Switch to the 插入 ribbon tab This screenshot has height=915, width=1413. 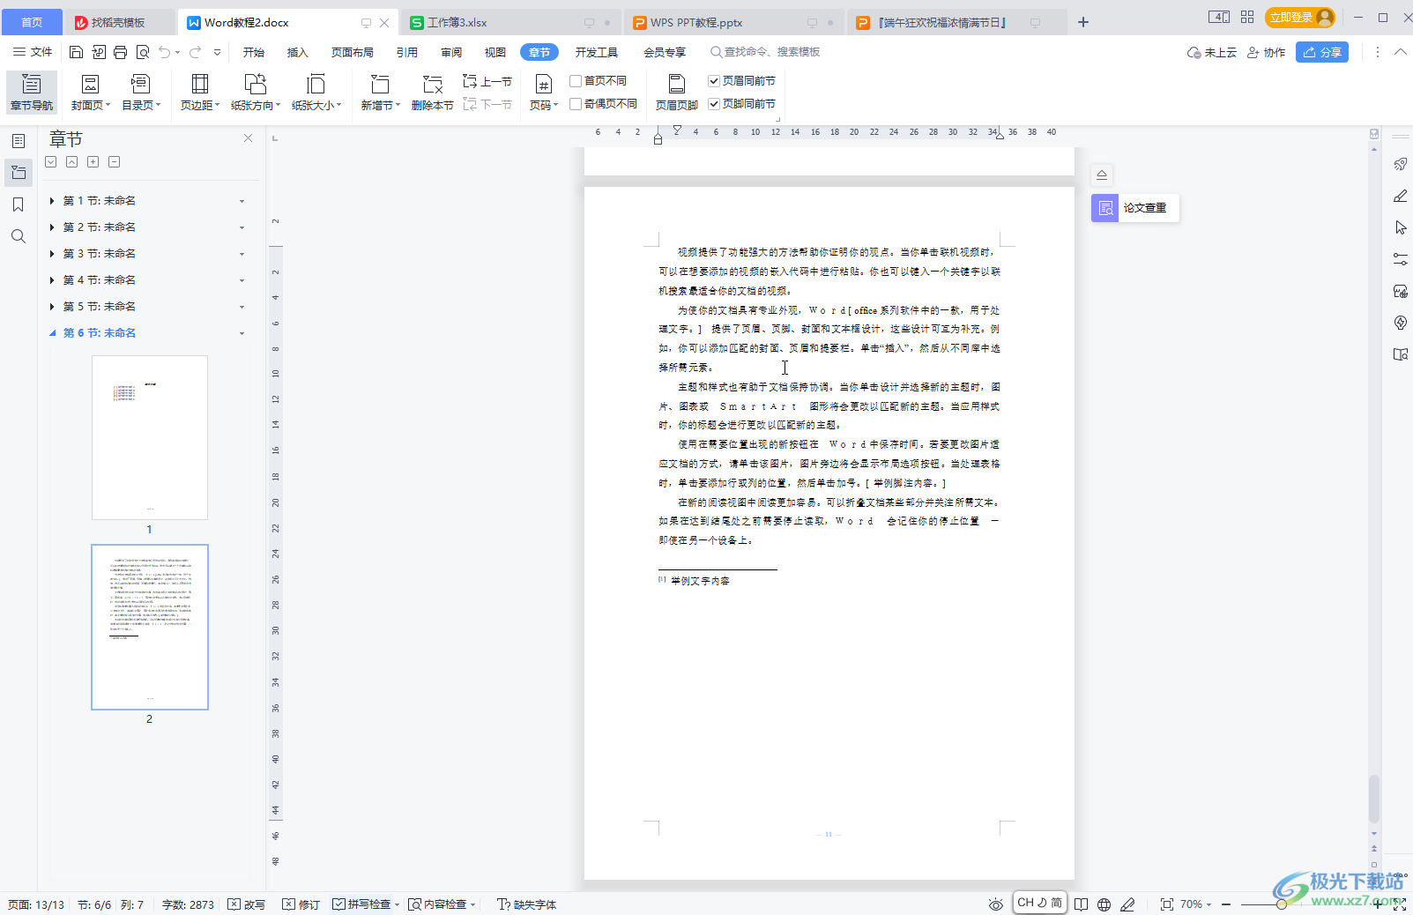pos(298,52)
